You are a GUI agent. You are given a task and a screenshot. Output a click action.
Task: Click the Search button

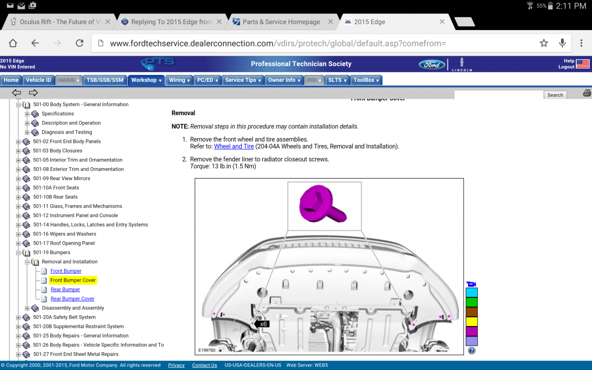click(555, 95)
